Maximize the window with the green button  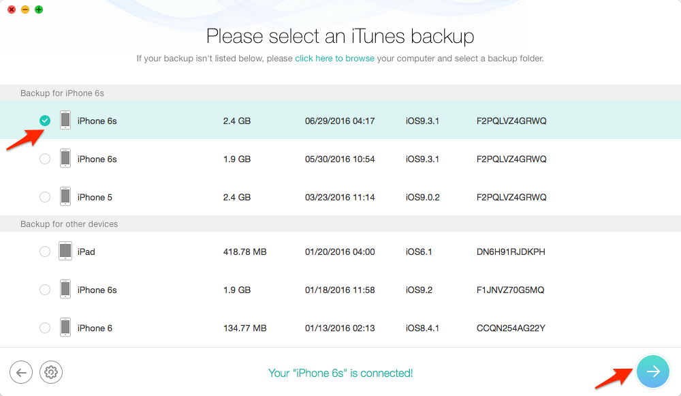click(x=39, y=10)
